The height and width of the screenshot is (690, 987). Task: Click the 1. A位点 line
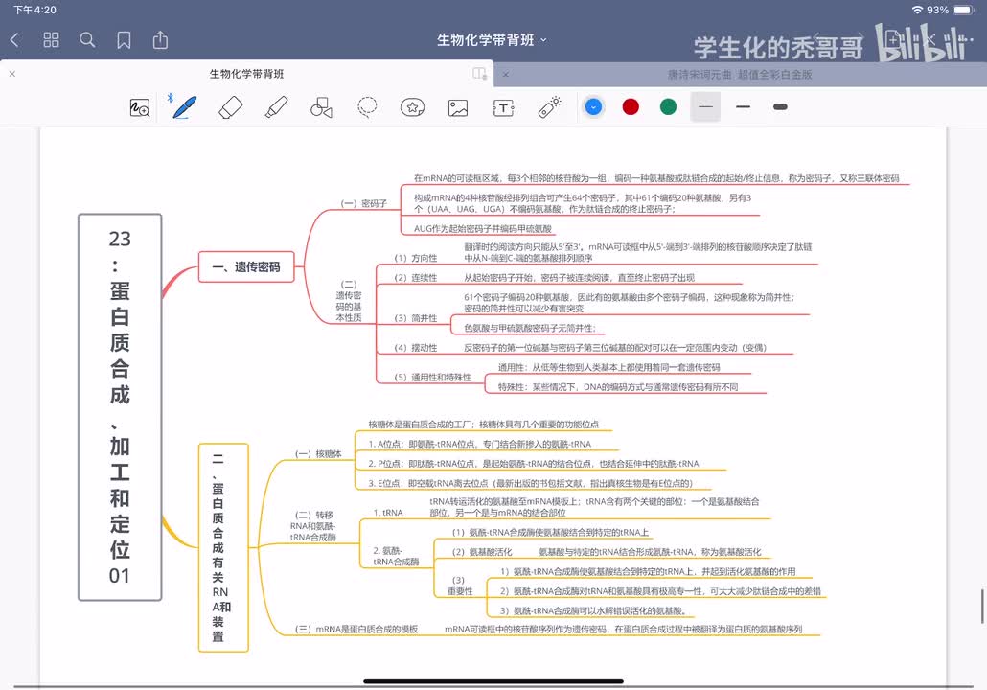click(x=480, y=444)
